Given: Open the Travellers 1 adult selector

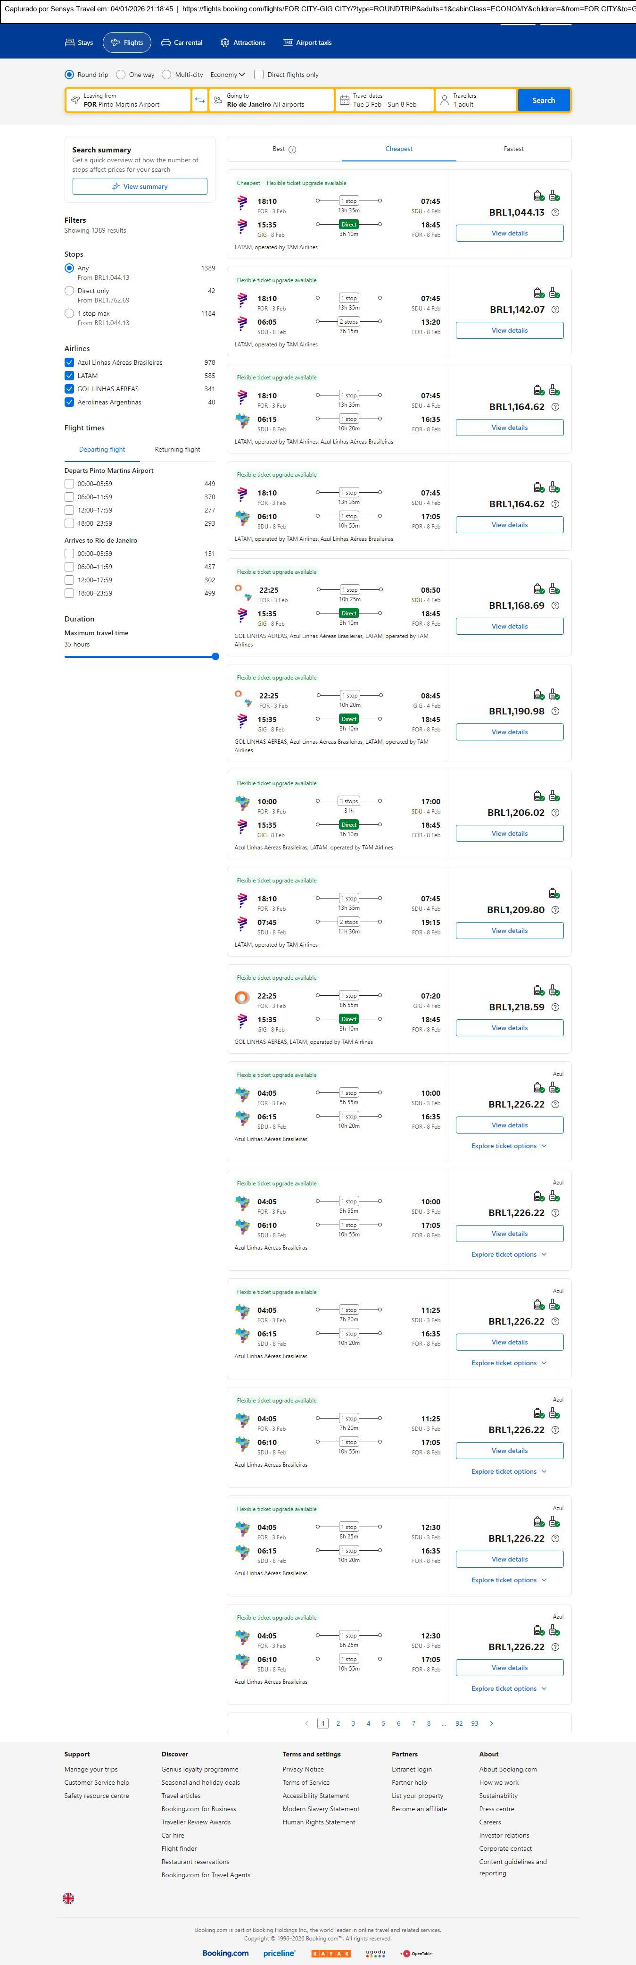Looking at the screenshot, I should [x=475, y=100].
